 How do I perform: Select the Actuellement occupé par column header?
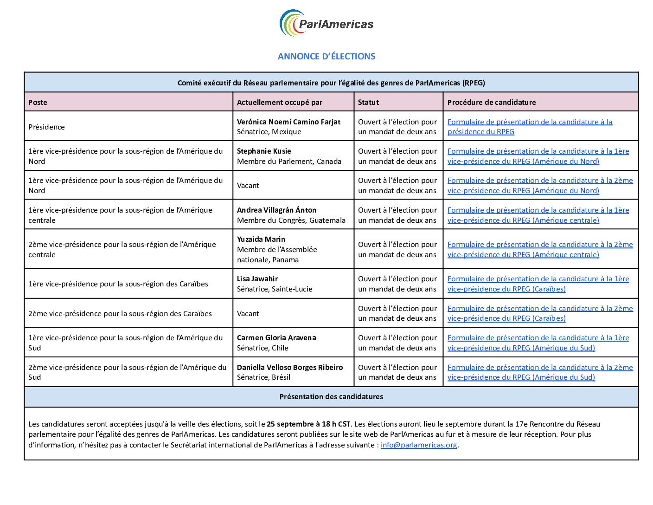pyautogui.click(x=280, y=102)
